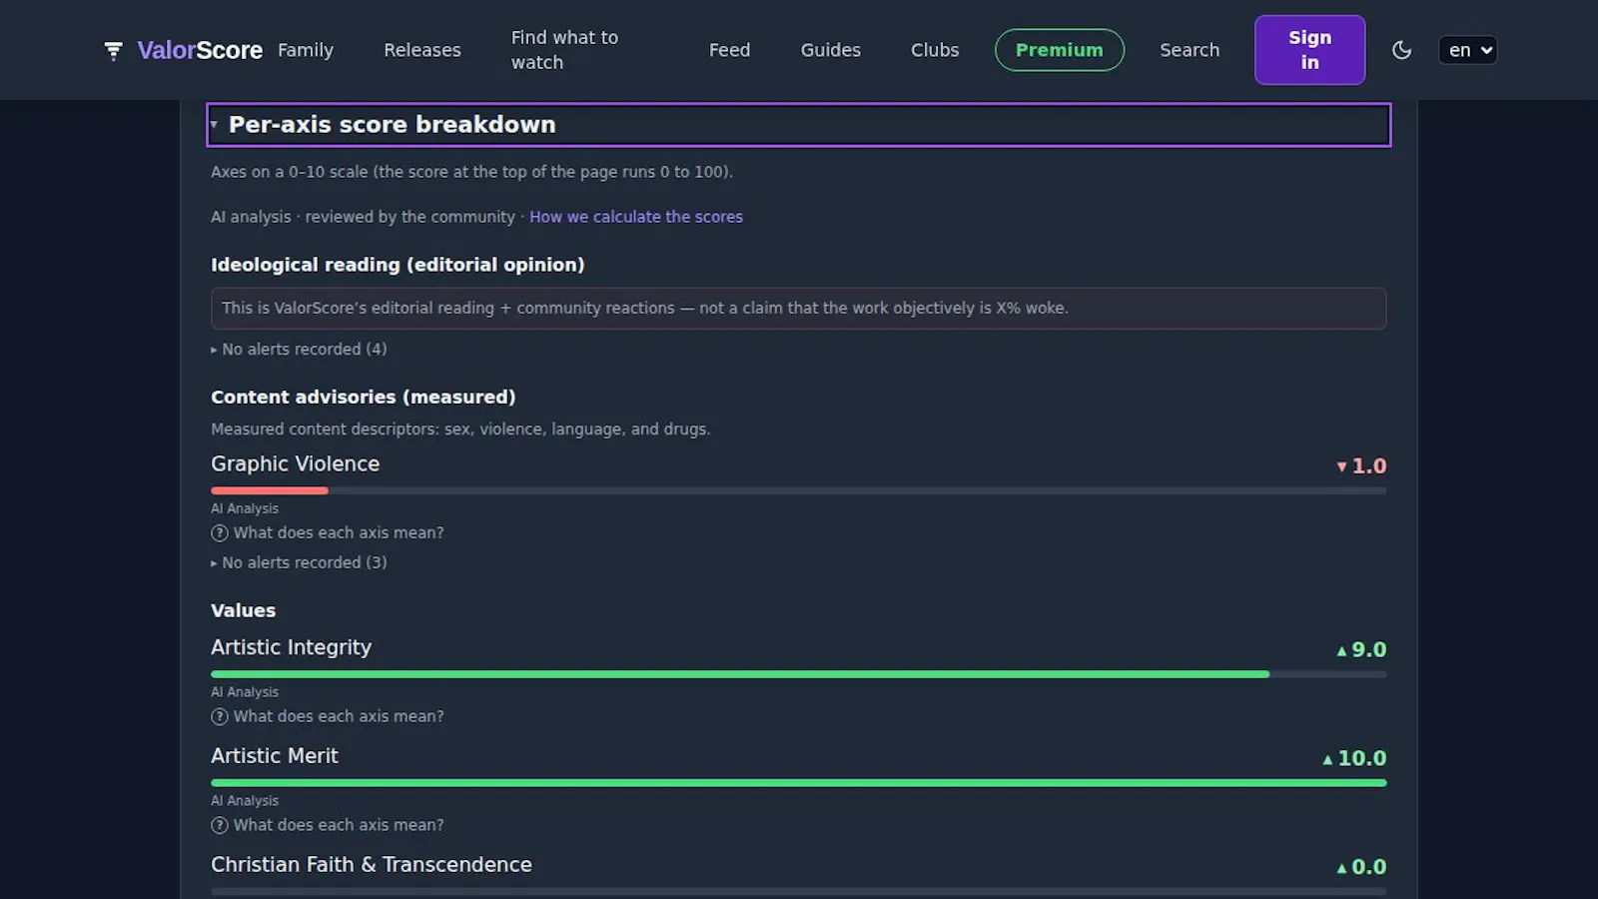
Task: Click AI Analysis label under Artistic Merit
Action: 245,801
